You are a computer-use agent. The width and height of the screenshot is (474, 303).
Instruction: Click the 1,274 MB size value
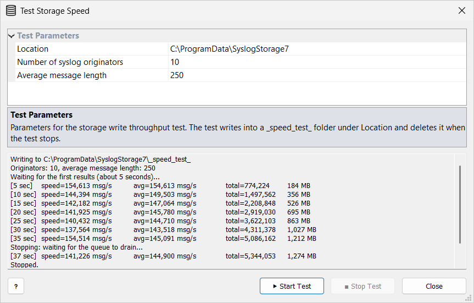pos(302,256)
